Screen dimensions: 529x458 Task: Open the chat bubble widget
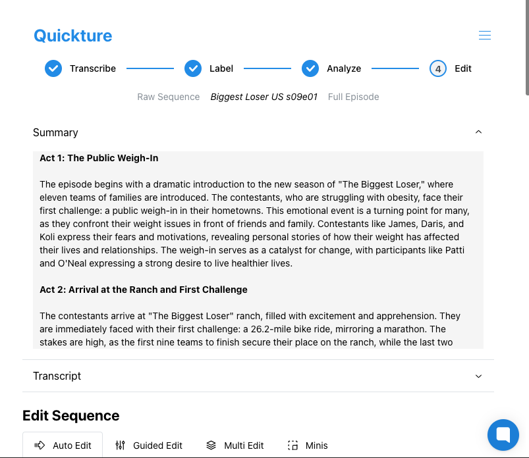tap(503, 435)
